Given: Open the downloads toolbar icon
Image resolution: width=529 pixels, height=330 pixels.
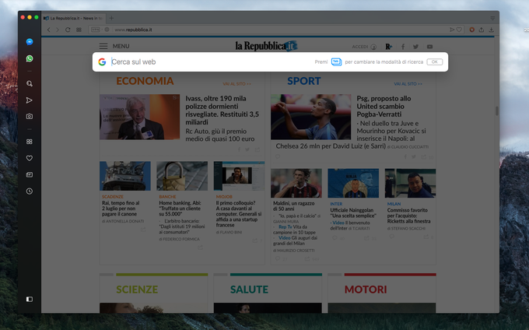Looking at the screenshot, I should point(491,30).
